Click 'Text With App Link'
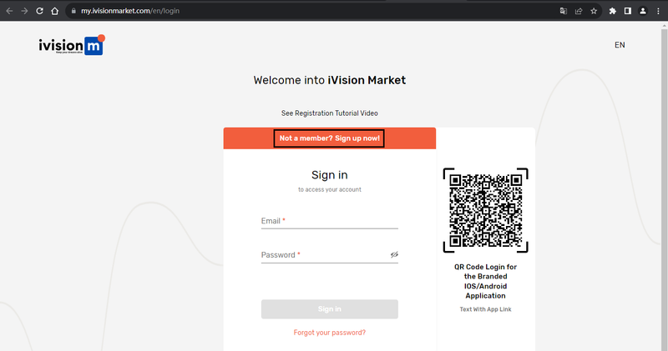The height and width of the screenshot is (351, 668). coord(485,309)
